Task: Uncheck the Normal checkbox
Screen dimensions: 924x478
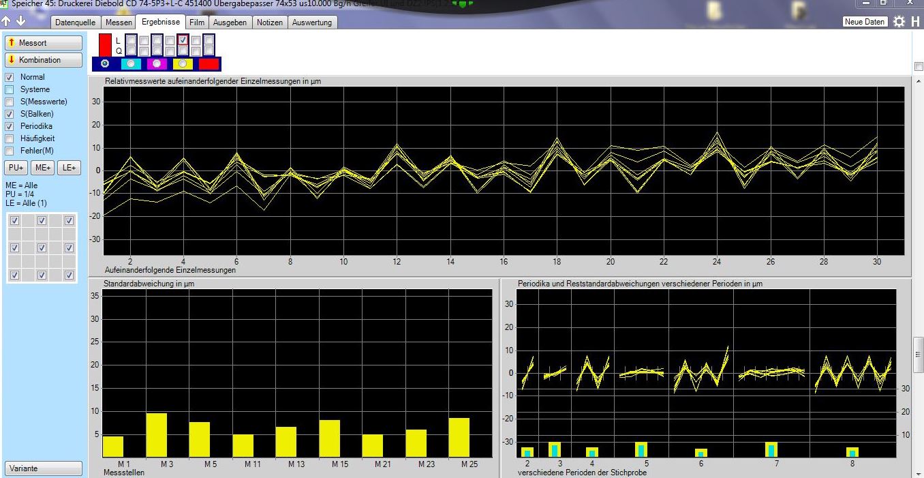Action: click(10, 77)
